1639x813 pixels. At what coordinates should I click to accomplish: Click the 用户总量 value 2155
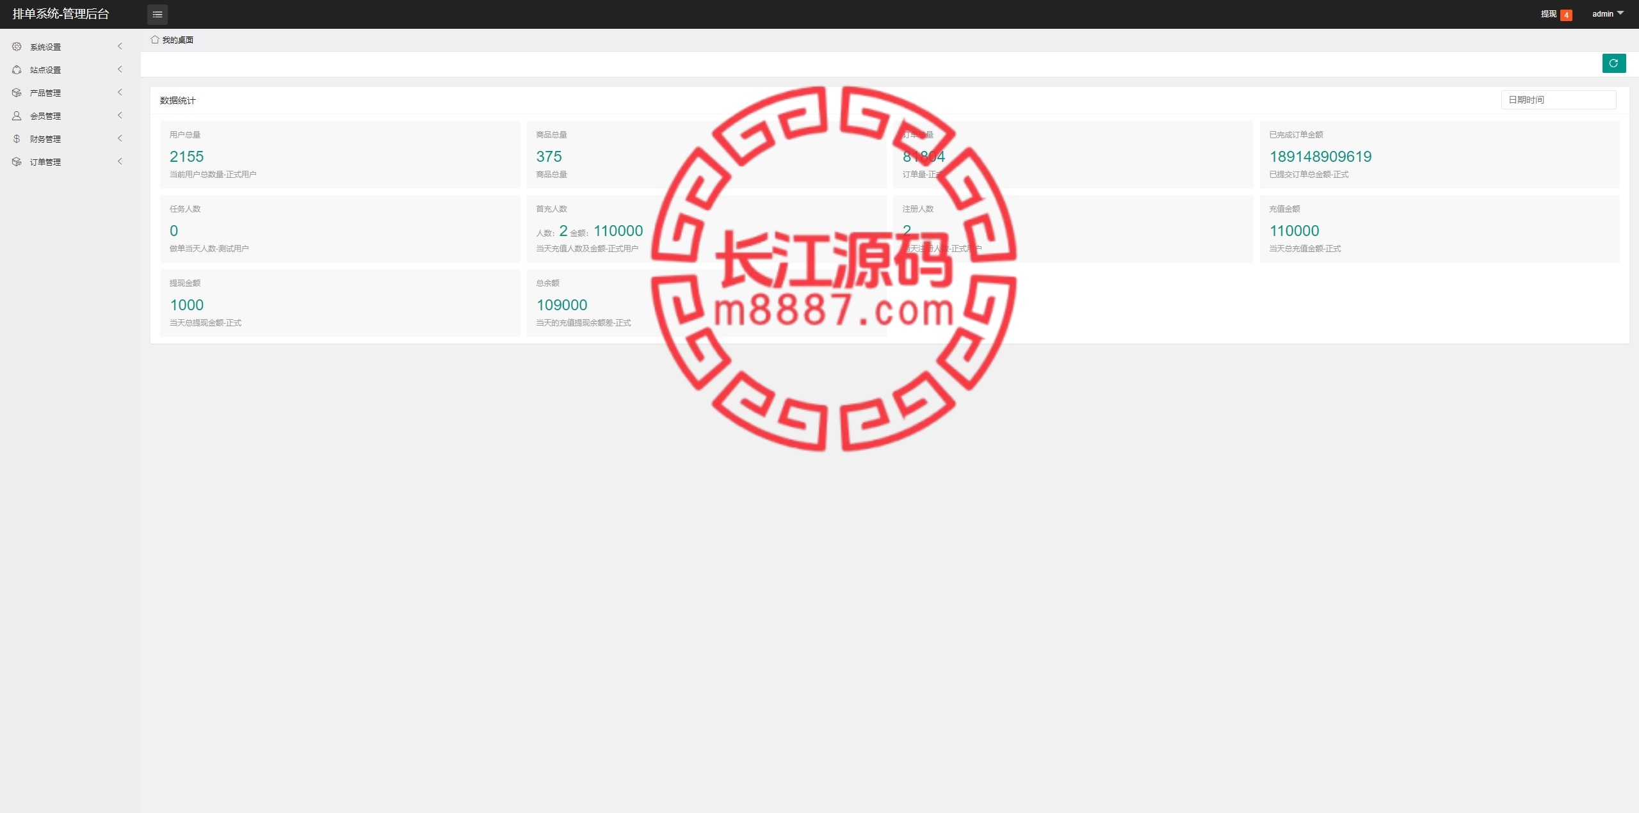186,157
